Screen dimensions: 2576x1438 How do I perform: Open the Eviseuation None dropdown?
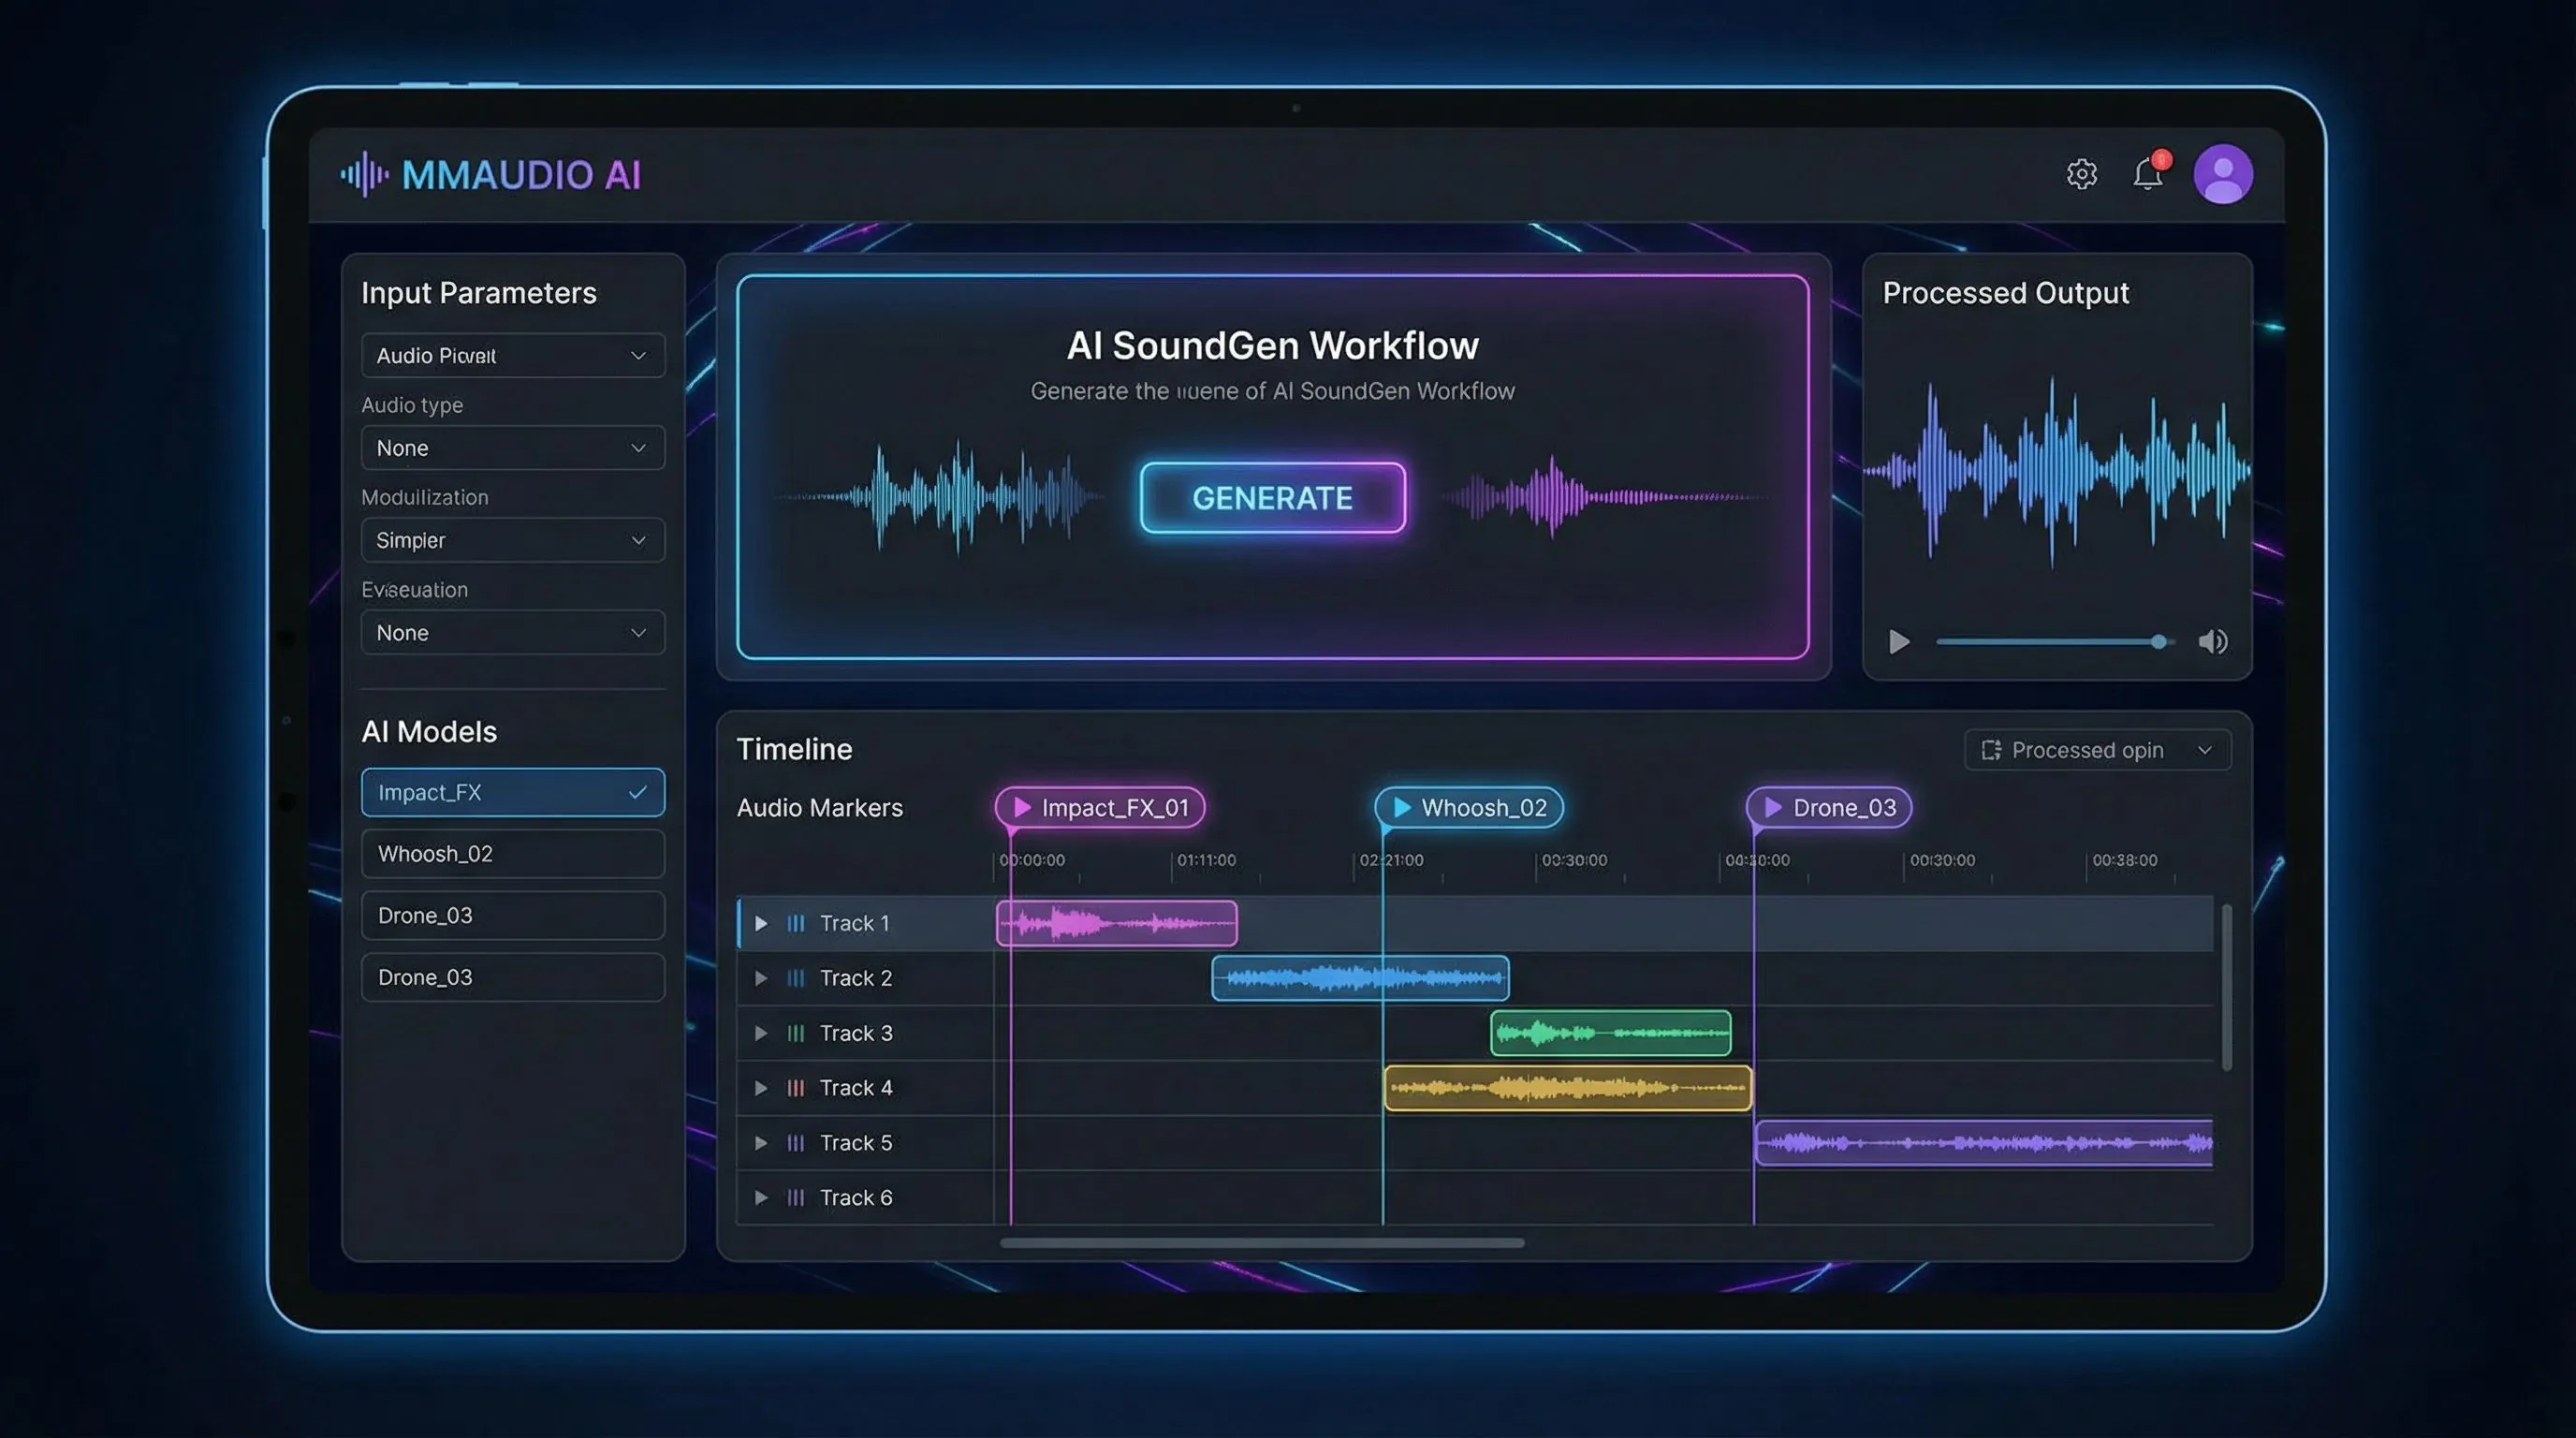tap(513, 632)
